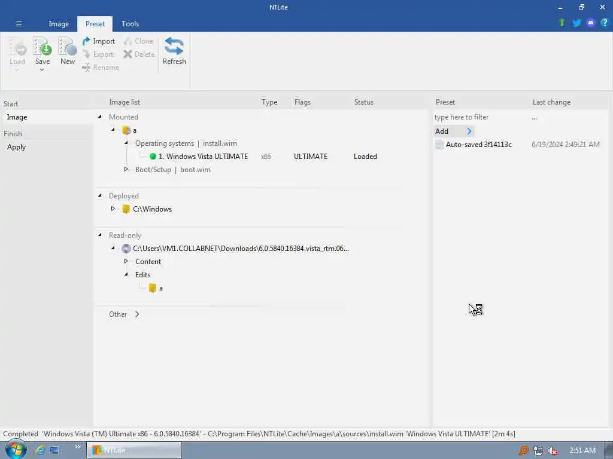
Task: Expand quick launch overflow chevrons
Action: 77,447
